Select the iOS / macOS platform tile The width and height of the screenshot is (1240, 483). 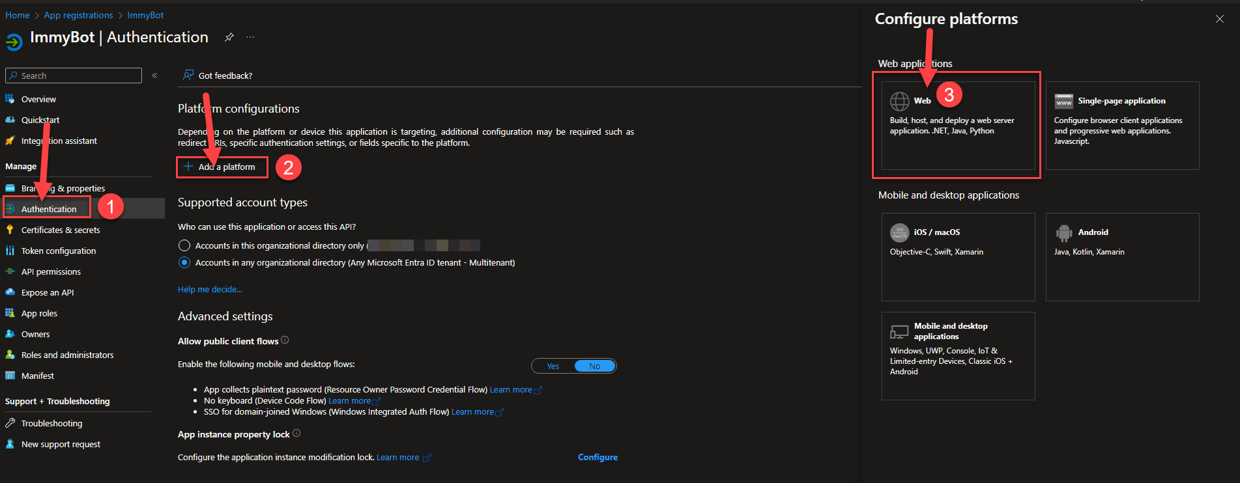(x=958, y=256)
